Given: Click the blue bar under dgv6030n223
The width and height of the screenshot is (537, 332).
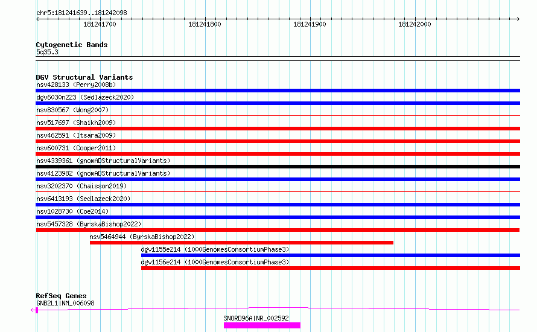Looking at the screenshot, I should pos(278,103).
